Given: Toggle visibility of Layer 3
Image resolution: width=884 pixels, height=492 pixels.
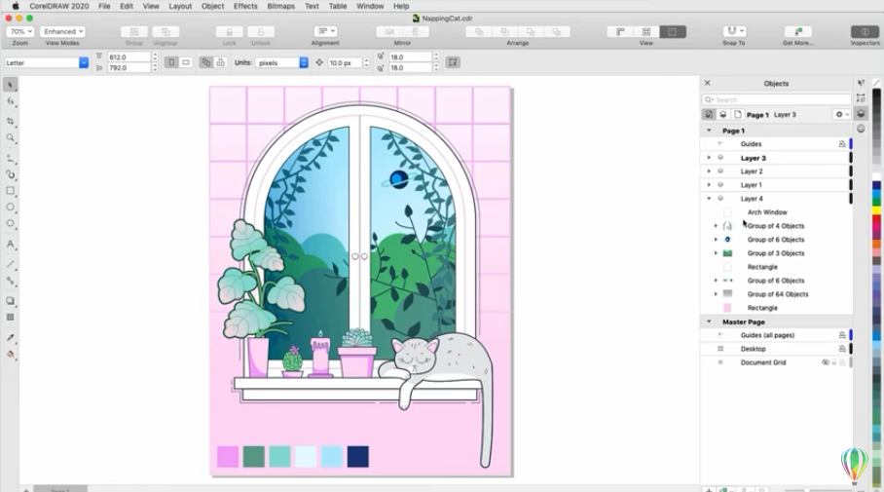Looking at the screenshot, I should [x=720, y=158].
